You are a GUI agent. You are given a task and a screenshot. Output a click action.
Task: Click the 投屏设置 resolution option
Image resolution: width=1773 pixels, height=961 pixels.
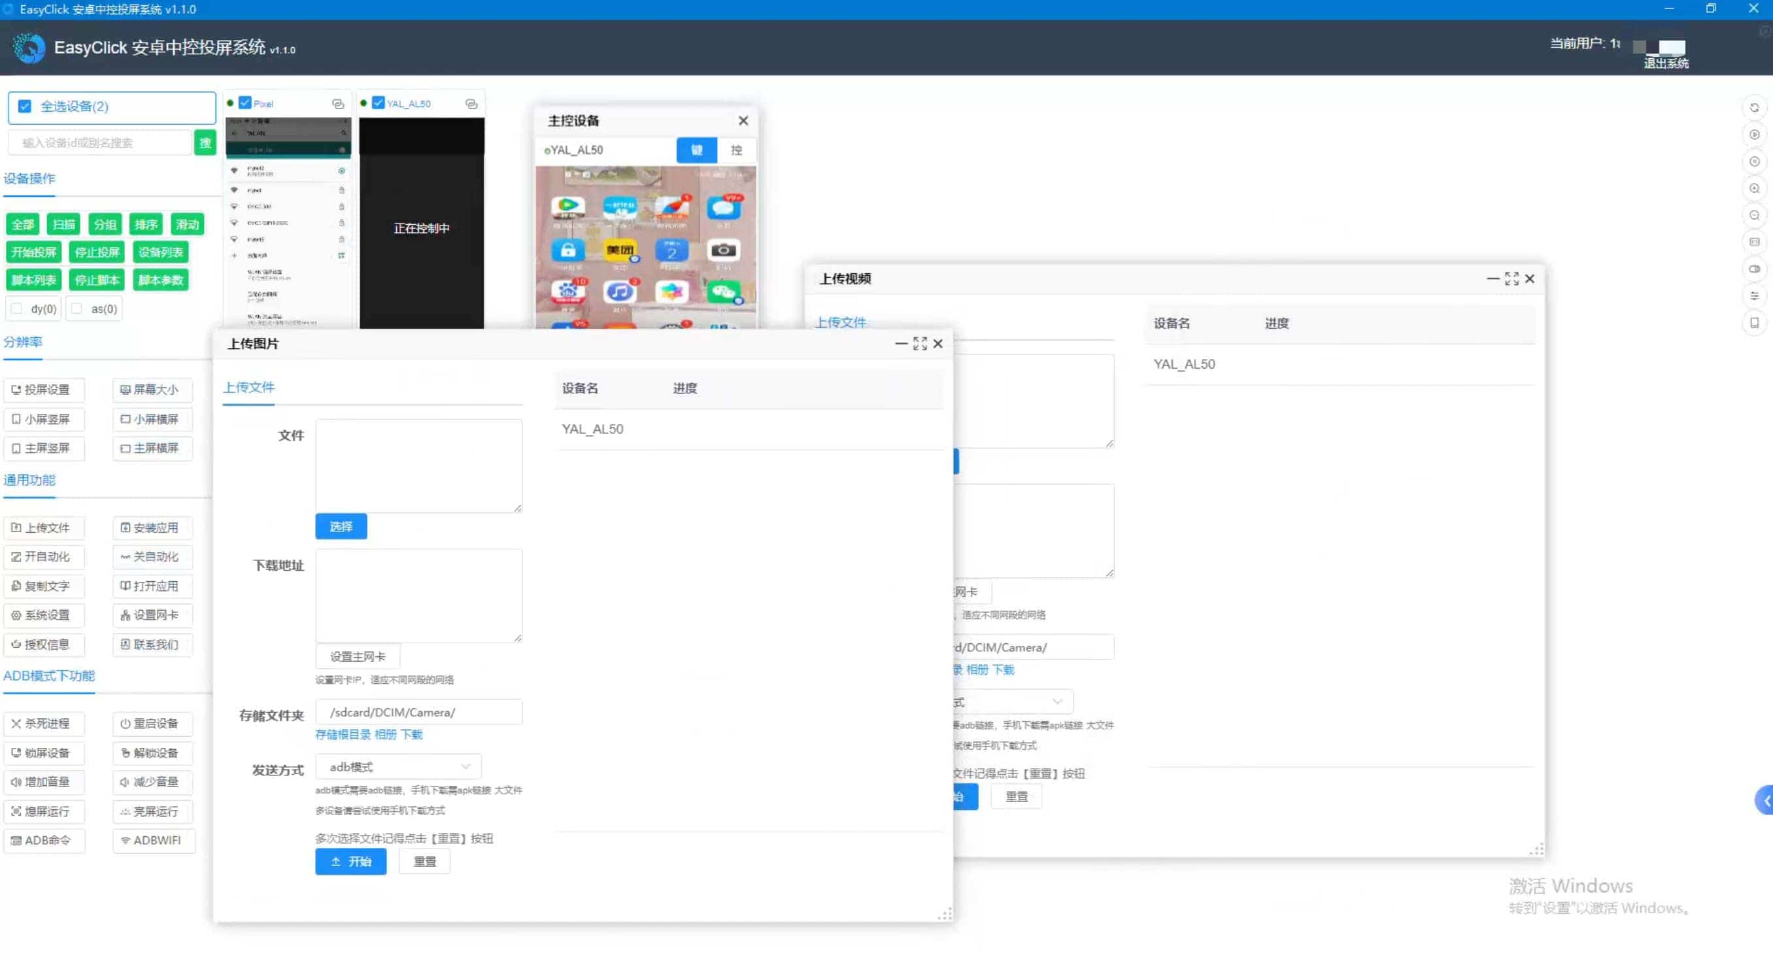(x=43, y=390)
